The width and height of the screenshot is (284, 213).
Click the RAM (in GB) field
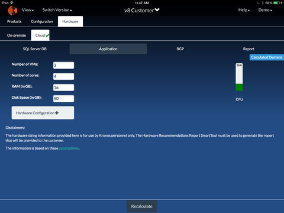pos(63,88)
